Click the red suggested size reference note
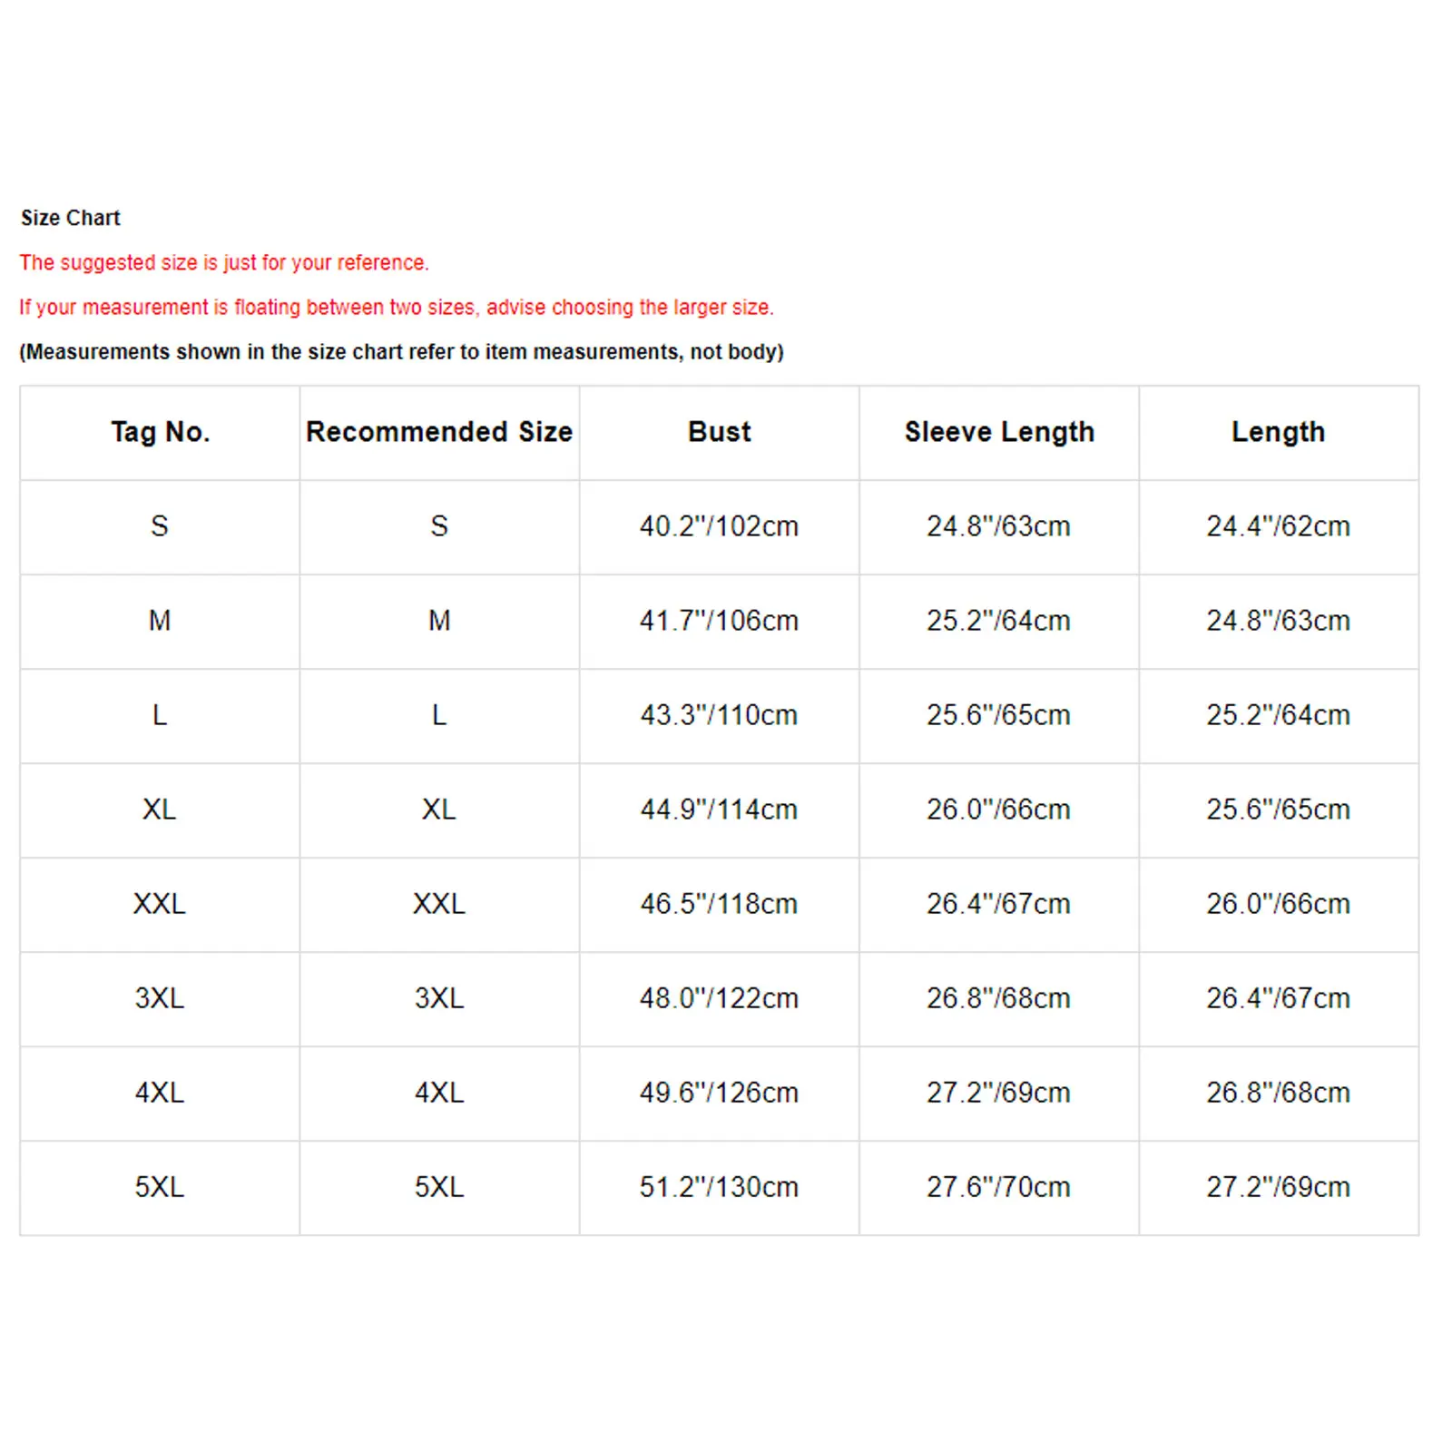The image size is (1452, 1452). coord(224,262)
